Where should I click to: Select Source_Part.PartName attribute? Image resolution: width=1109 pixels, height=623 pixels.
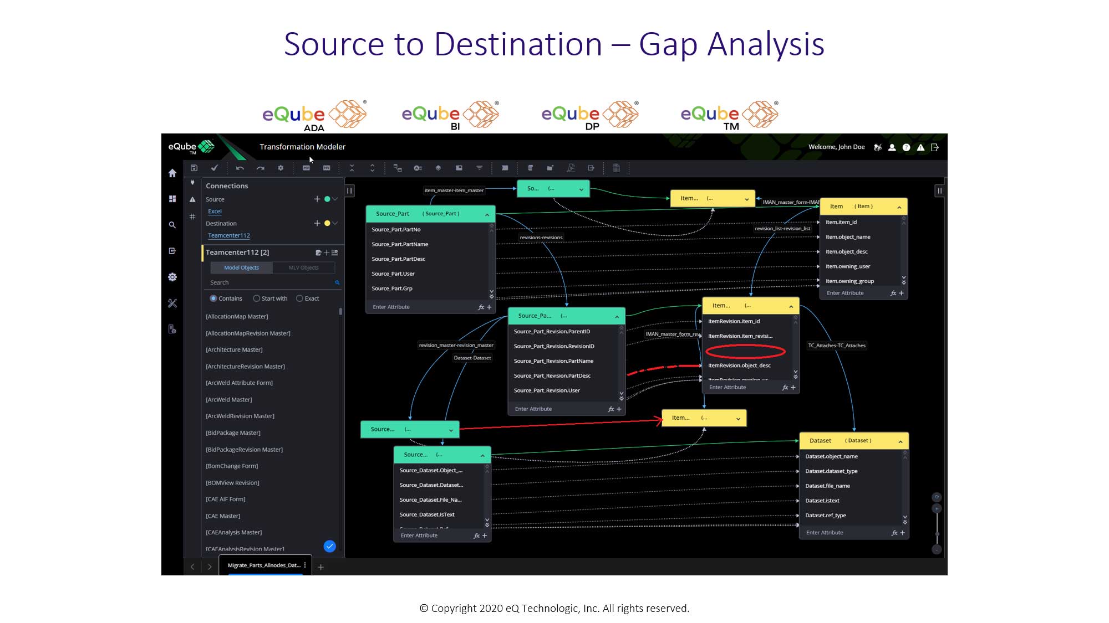(400, 244)
